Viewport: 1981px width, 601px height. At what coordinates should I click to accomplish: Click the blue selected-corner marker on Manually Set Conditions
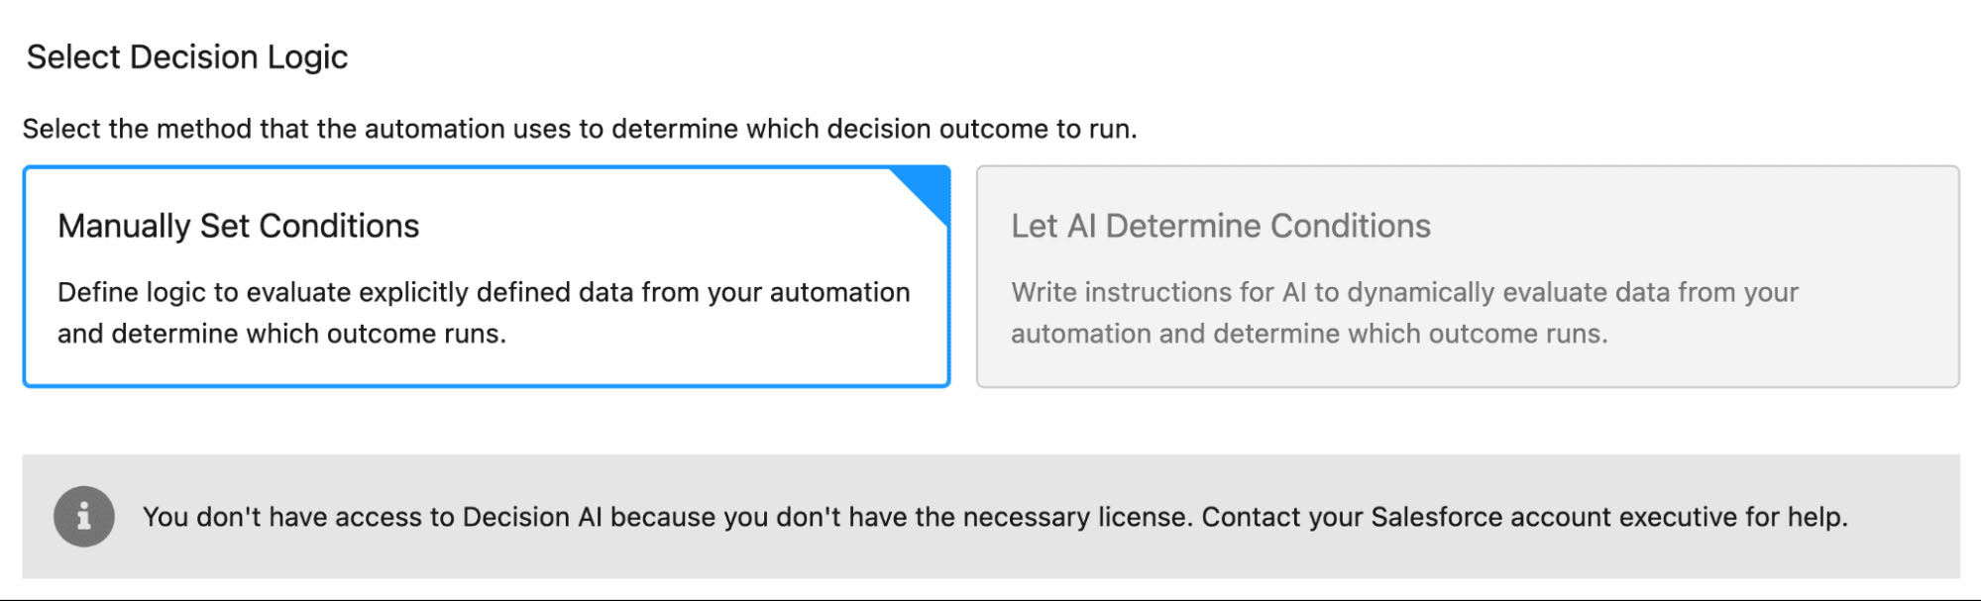(x=929, y=188)
